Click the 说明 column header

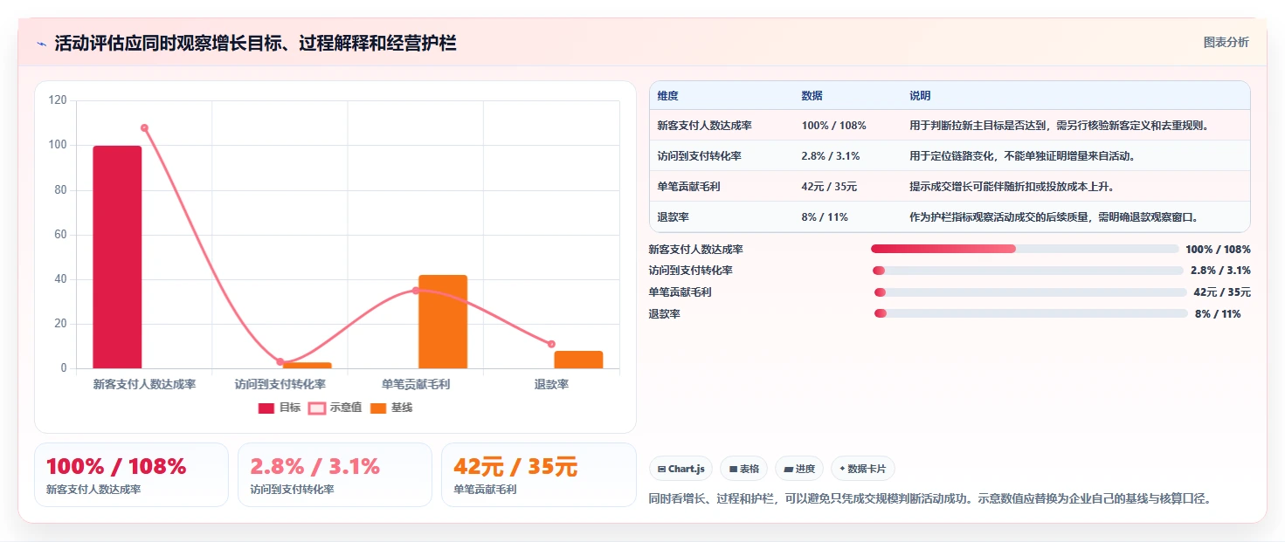click(920, 96)
